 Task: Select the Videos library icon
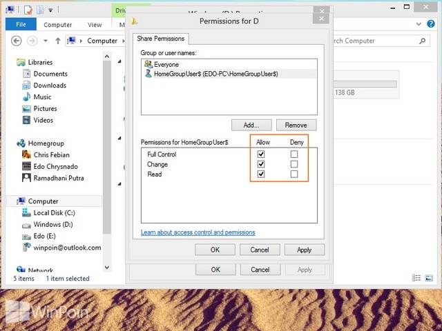tap(26, 120)
